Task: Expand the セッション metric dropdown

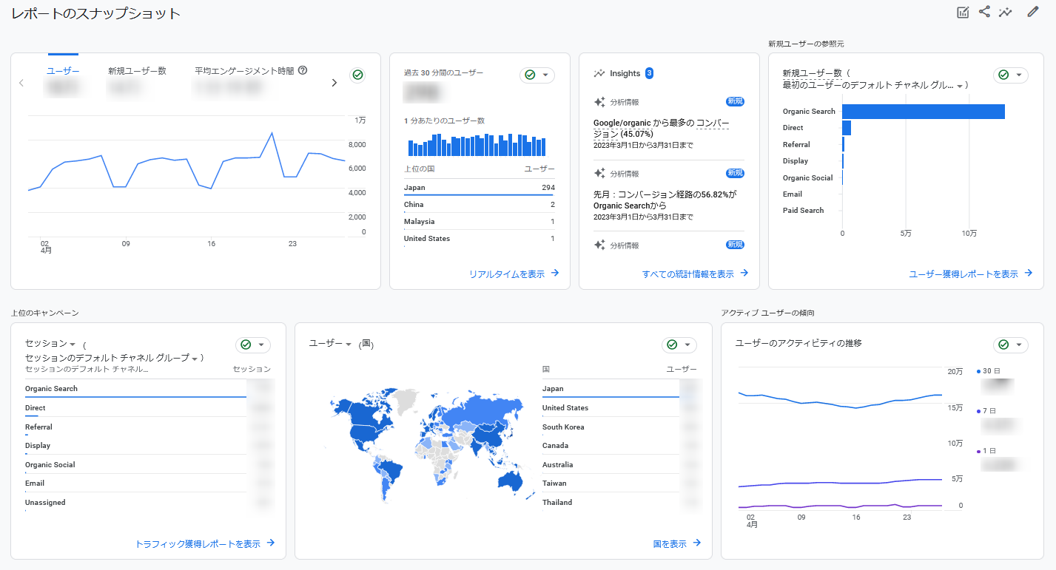Action: [x=51, y=344]
